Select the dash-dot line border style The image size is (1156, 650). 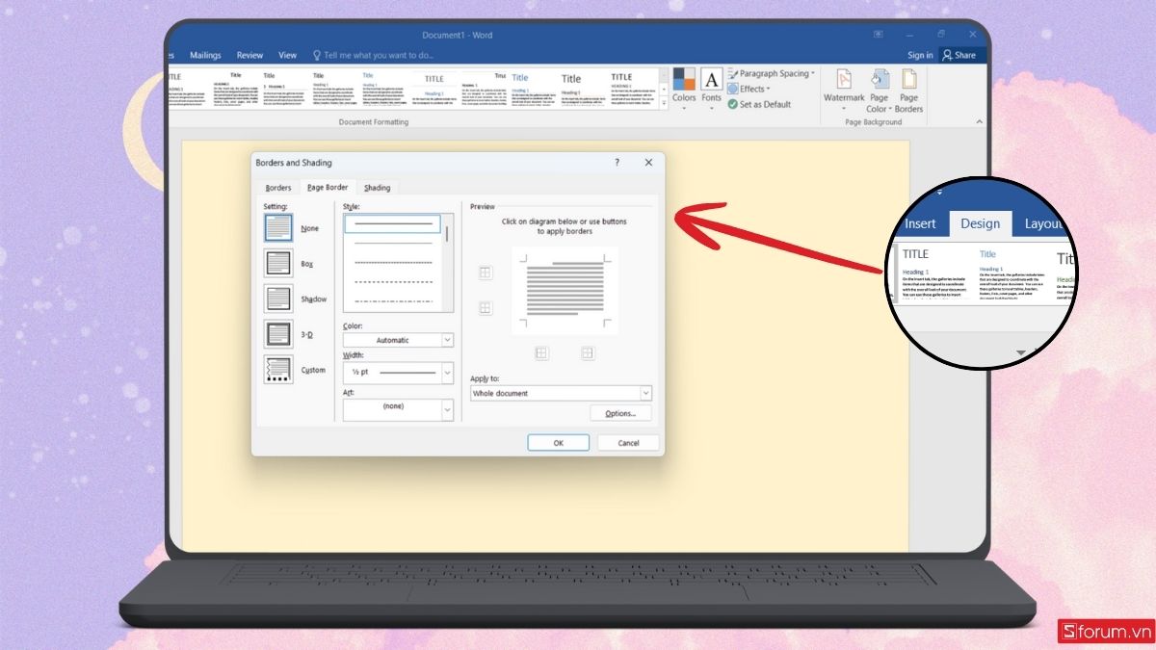click(x=393, y=300)
